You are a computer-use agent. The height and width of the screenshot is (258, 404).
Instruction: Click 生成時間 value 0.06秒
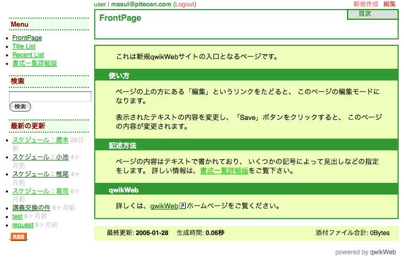click(x=215, y=233)
